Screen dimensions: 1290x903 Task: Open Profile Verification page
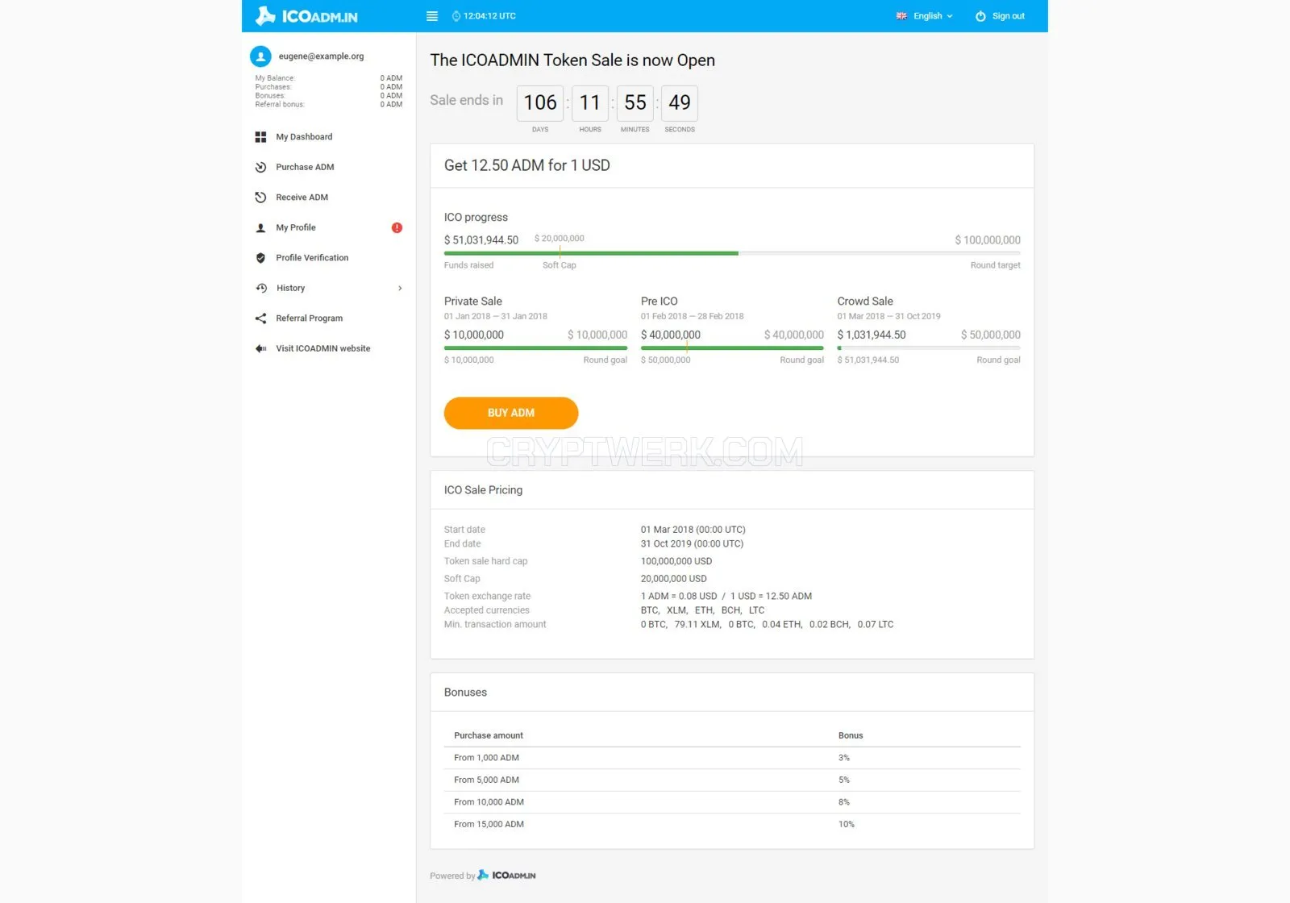(312, 258)
